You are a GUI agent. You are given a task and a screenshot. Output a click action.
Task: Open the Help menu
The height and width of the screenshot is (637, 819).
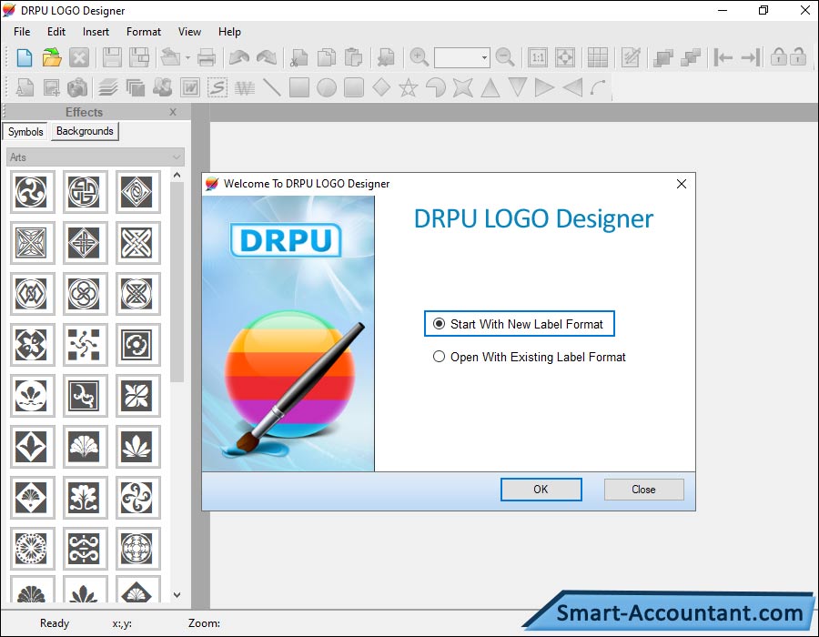[x=229, y=32]
